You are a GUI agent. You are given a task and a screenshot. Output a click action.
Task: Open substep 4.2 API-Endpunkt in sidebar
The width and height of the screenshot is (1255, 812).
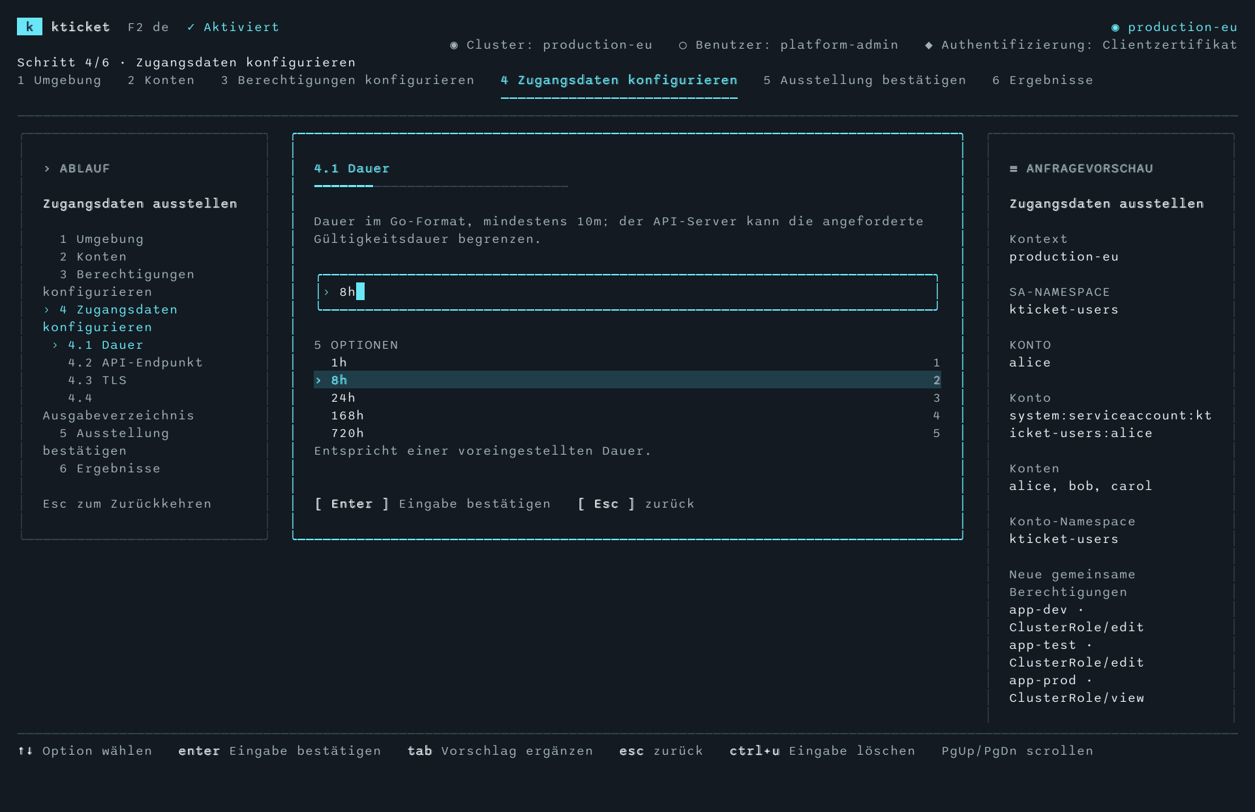pyautogui.click(x=135, y=362)
